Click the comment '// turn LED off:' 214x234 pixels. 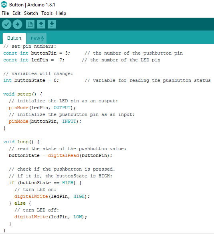36,210
